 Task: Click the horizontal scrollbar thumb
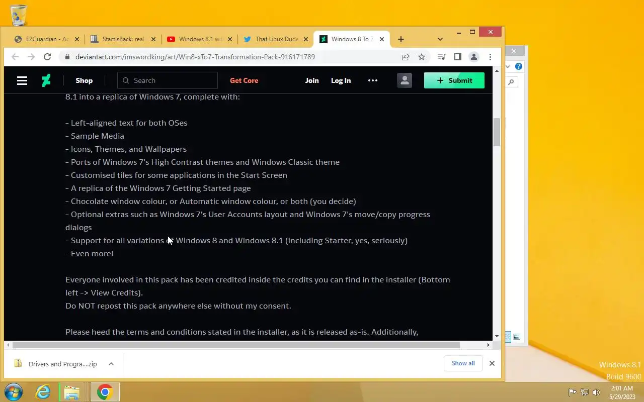pyautogui.click(x=236, y=345)
